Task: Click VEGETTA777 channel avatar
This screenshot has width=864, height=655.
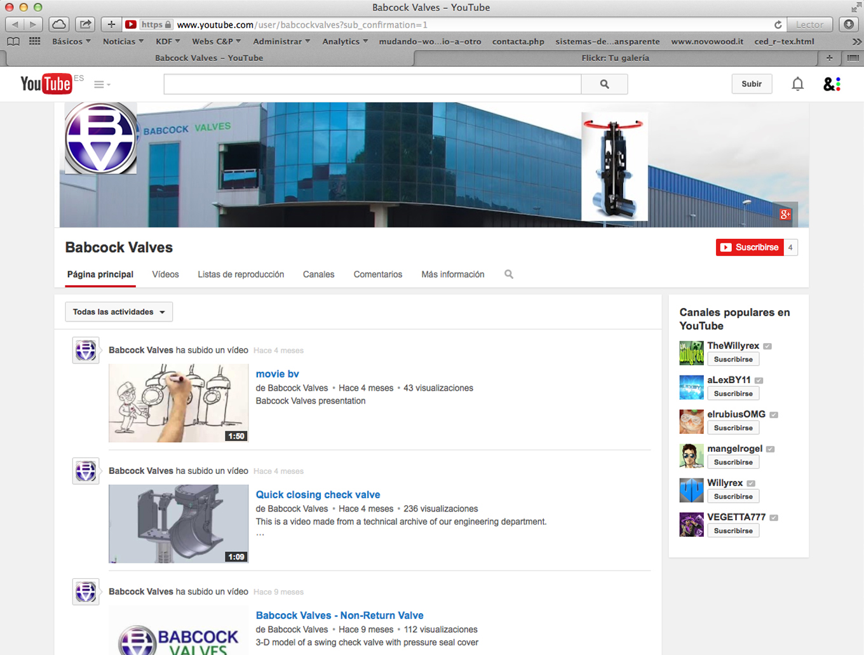Action: click(691, 524)
